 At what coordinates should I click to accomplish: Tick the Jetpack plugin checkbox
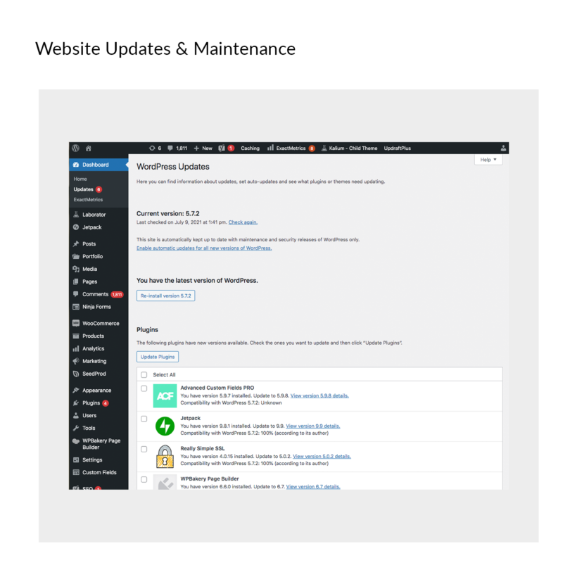pyautogui.click(x=144, y=419)
